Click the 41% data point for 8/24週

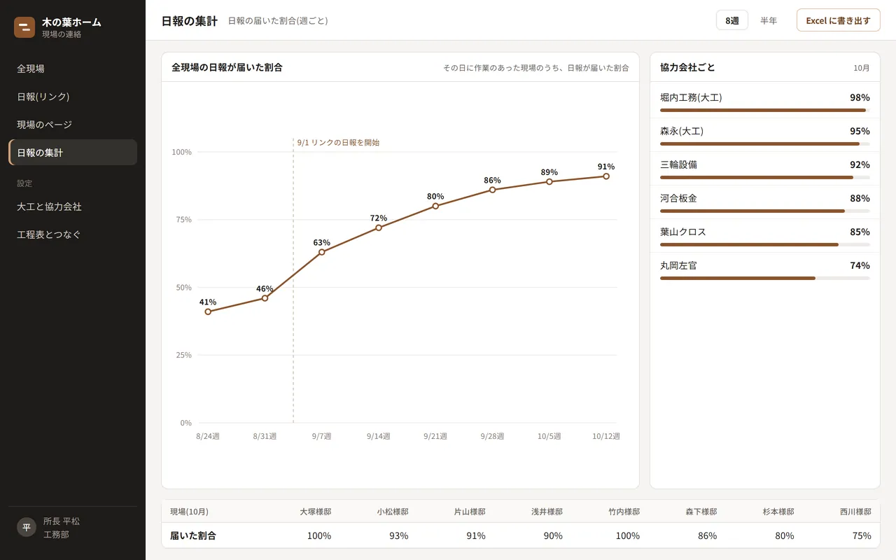pos(208,311)
